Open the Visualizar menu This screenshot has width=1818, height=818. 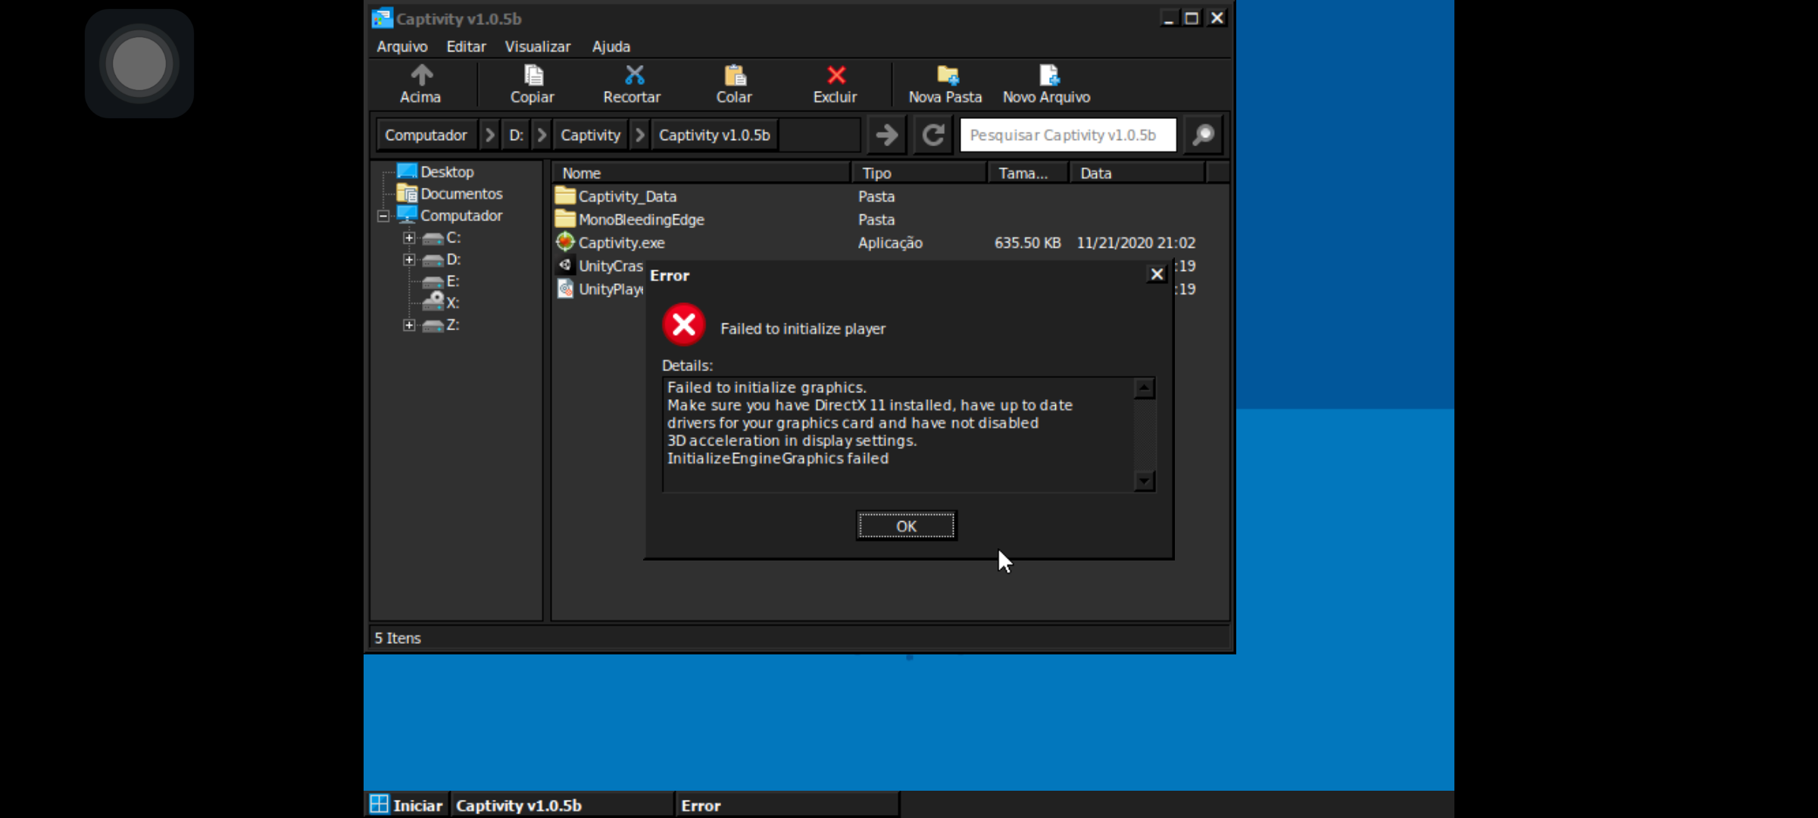(x=538, y=46)
